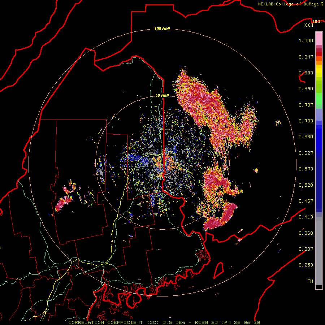Select the 0.840 legend value

[306, 89]
